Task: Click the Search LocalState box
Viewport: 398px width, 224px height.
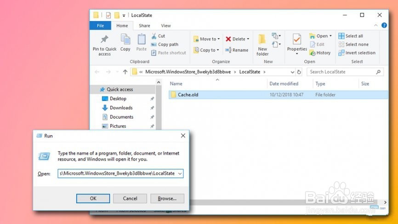Action: [x=345, y=72]
